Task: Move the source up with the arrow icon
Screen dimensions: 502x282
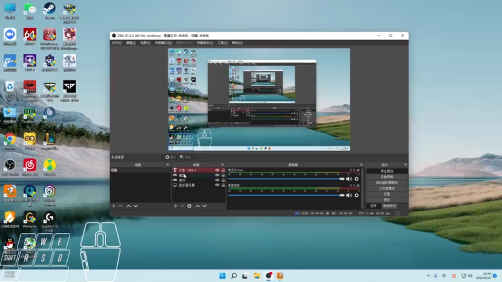Action: 197,206
